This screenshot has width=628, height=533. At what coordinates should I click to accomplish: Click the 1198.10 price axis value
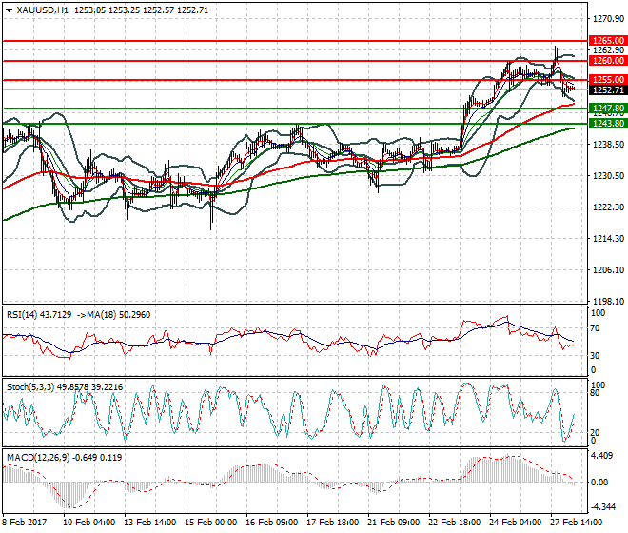[608, 302]
